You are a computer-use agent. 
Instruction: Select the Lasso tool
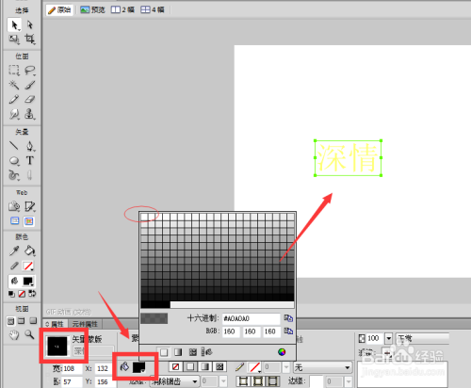click(30, 70)
